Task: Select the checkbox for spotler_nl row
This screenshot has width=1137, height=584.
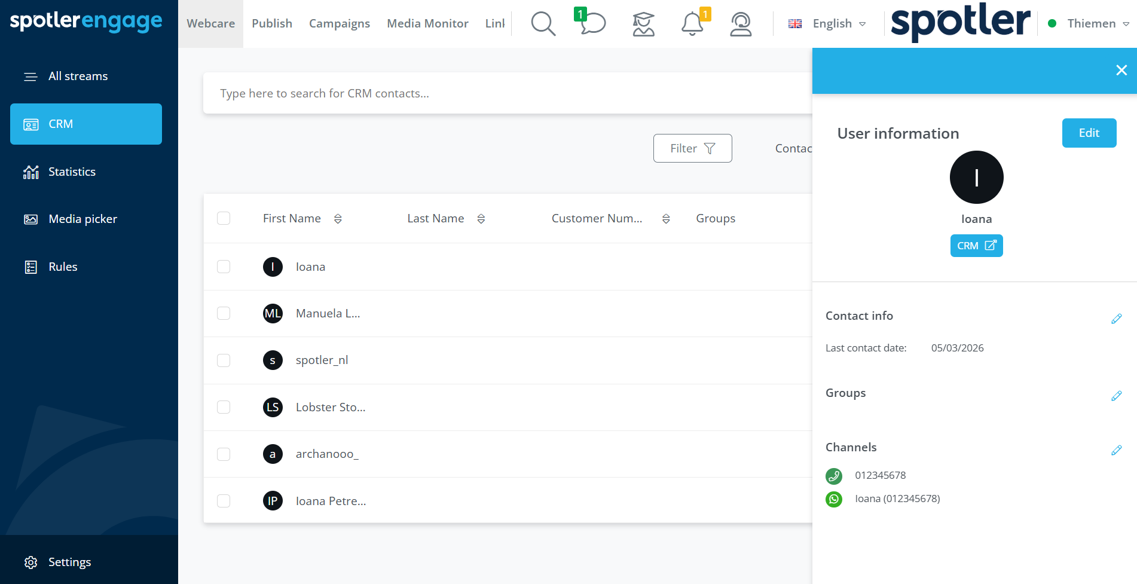Action: coord(224,360)
